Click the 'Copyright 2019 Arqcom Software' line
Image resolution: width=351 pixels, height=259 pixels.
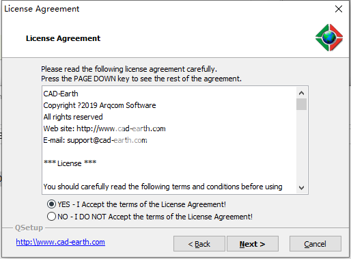(100, 105)
